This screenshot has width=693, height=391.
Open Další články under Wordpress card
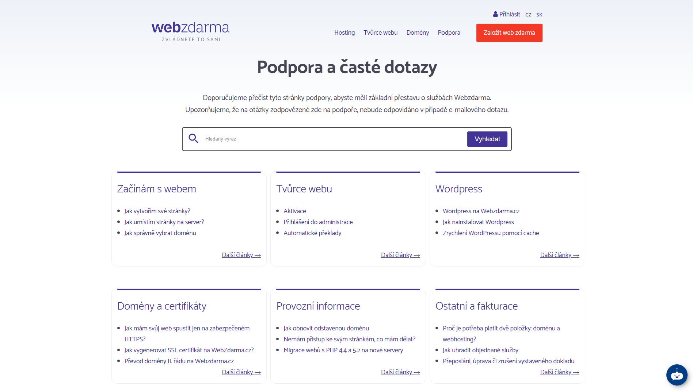(560, 255)
